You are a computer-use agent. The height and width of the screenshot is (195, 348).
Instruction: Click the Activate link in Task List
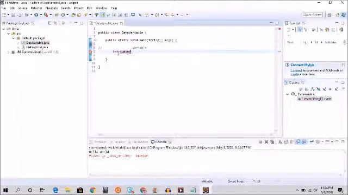[x=331, y=42]
